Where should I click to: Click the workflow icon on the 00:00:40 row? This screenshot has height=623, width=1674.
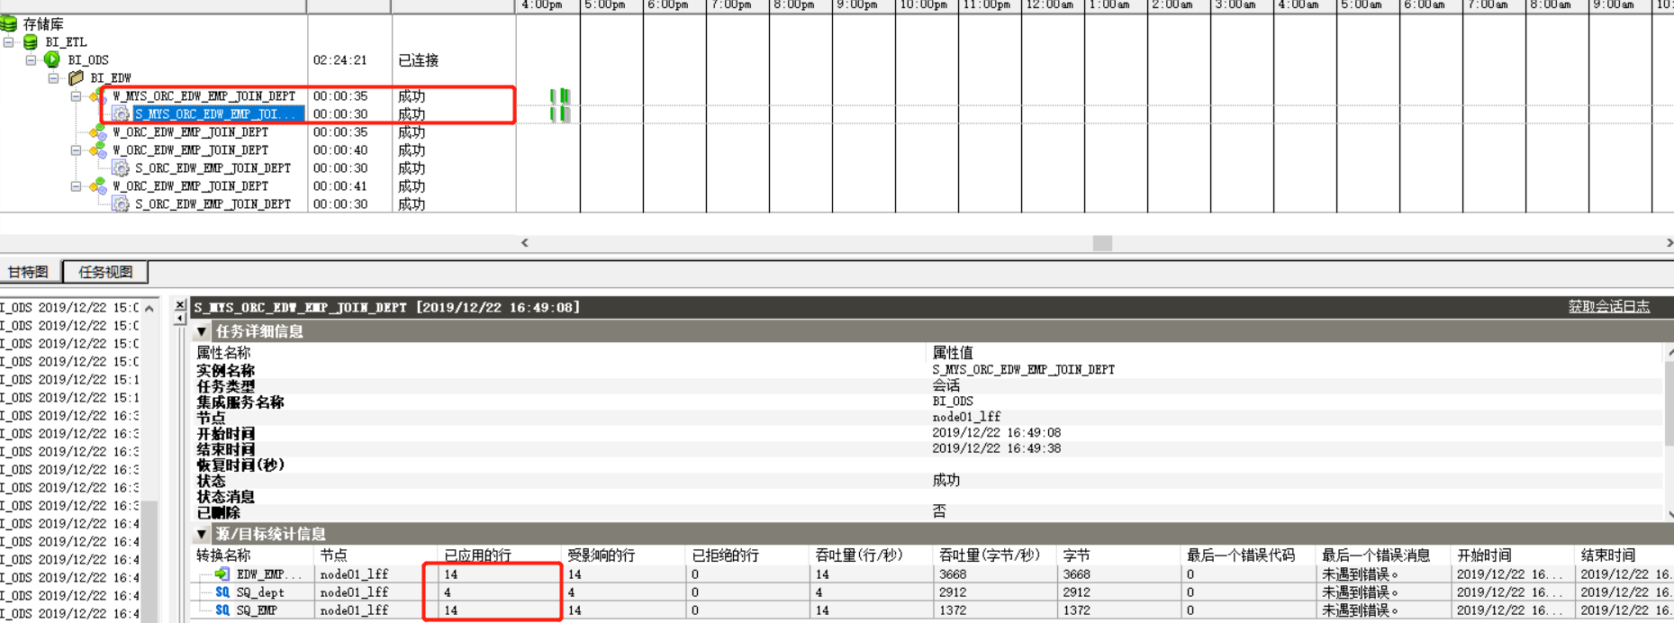point(98,150)
